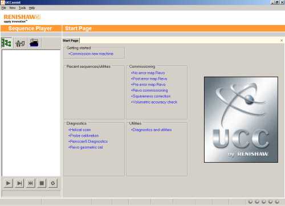Click the Getting started group label

coord(79,48)
